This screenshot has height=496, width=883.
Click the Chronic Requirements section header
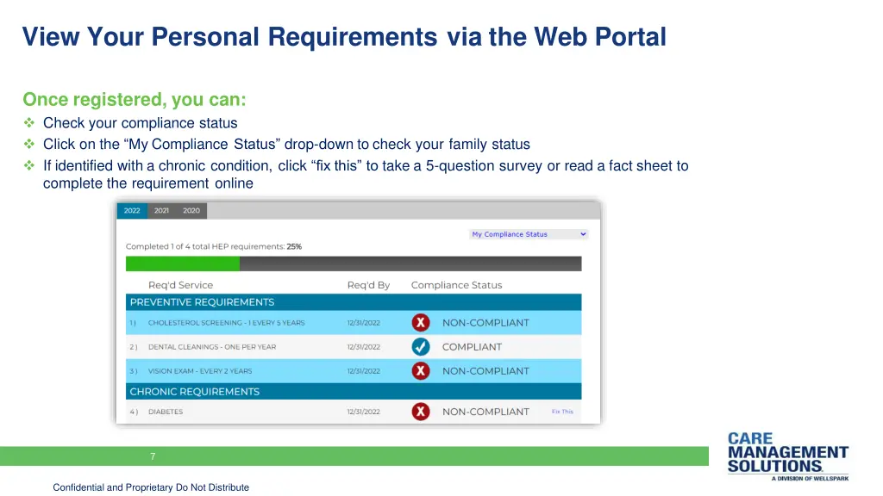pos(354,392)
